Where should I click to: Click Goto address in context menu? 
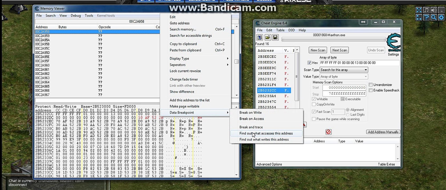(196, 23)
